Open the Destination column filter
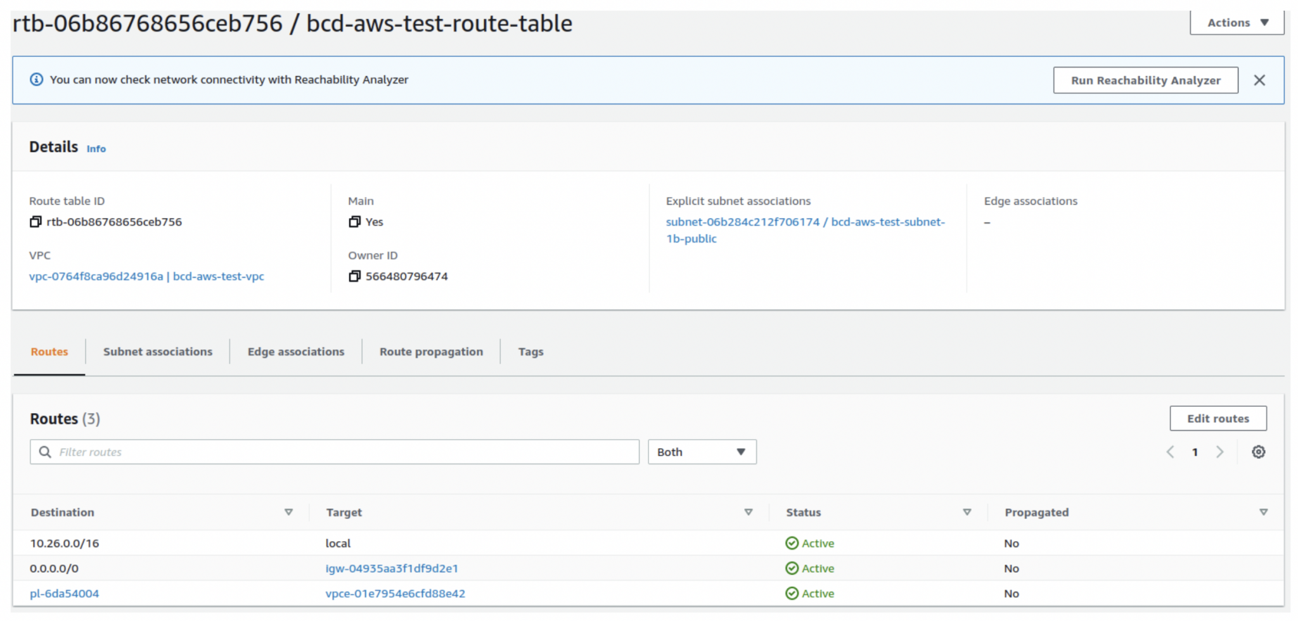This screenshot has width=1298, height=621. [289, 512]
